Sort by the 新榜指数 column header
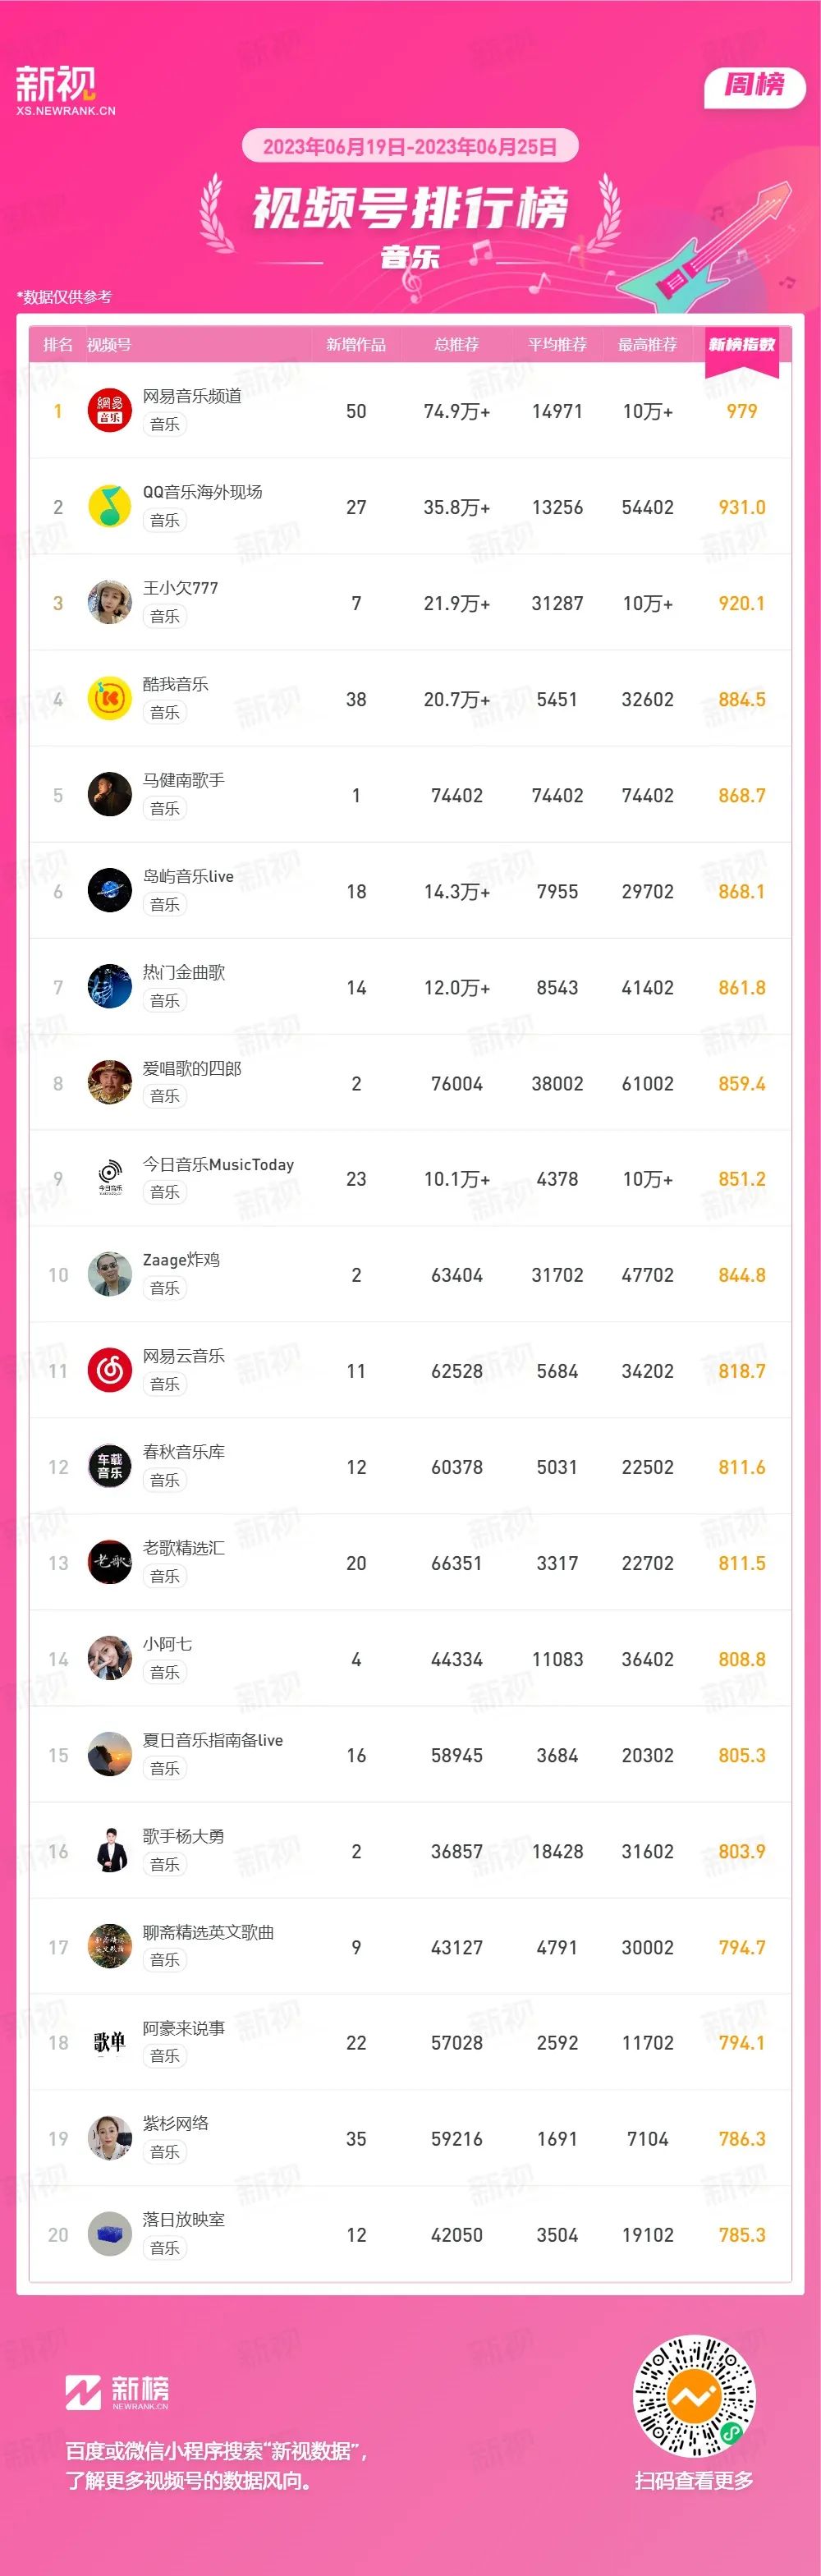Viewport: 821px width, 2576px height. point(742,345)
